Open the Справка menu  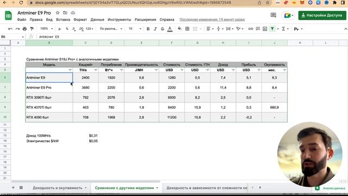point(167,20)
